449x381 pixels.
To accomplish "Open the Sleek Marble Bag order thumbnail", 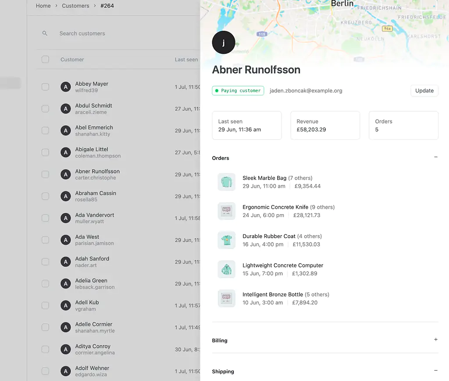I will (226, 182).
